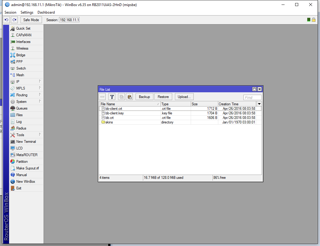Image resolution: width=320 pixels, height=246 pixels.
Task: Click Exit in the sidebar
Action: pos(26,188)
